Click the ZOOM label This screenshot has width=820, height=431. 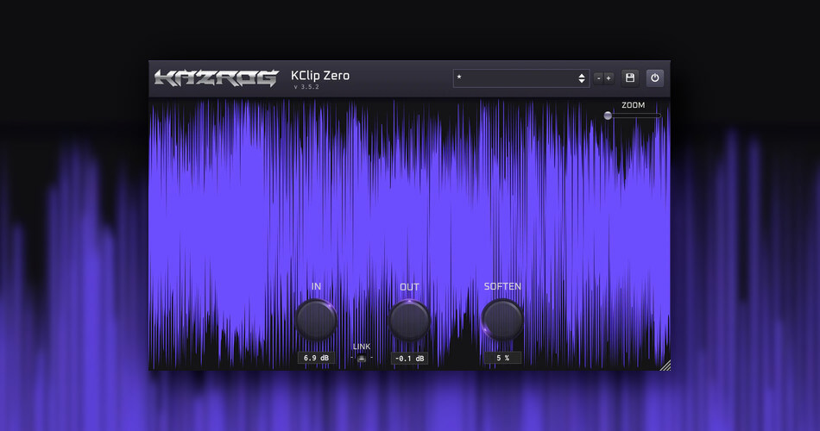point(633,105)
